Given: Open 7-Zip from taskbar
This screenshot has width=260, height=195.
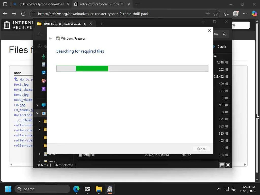Looking at the screenshot, I should pyautogui.click(x=88, y=189).
